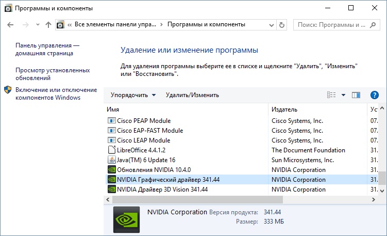
Task: Minimize the Программы и компоненты window
Action: point(328,8)
